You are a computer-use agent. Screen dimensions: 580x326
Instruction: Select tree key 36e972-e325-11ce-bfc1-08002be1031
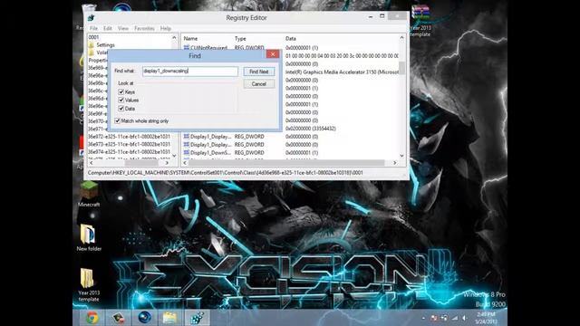[129, 137]
